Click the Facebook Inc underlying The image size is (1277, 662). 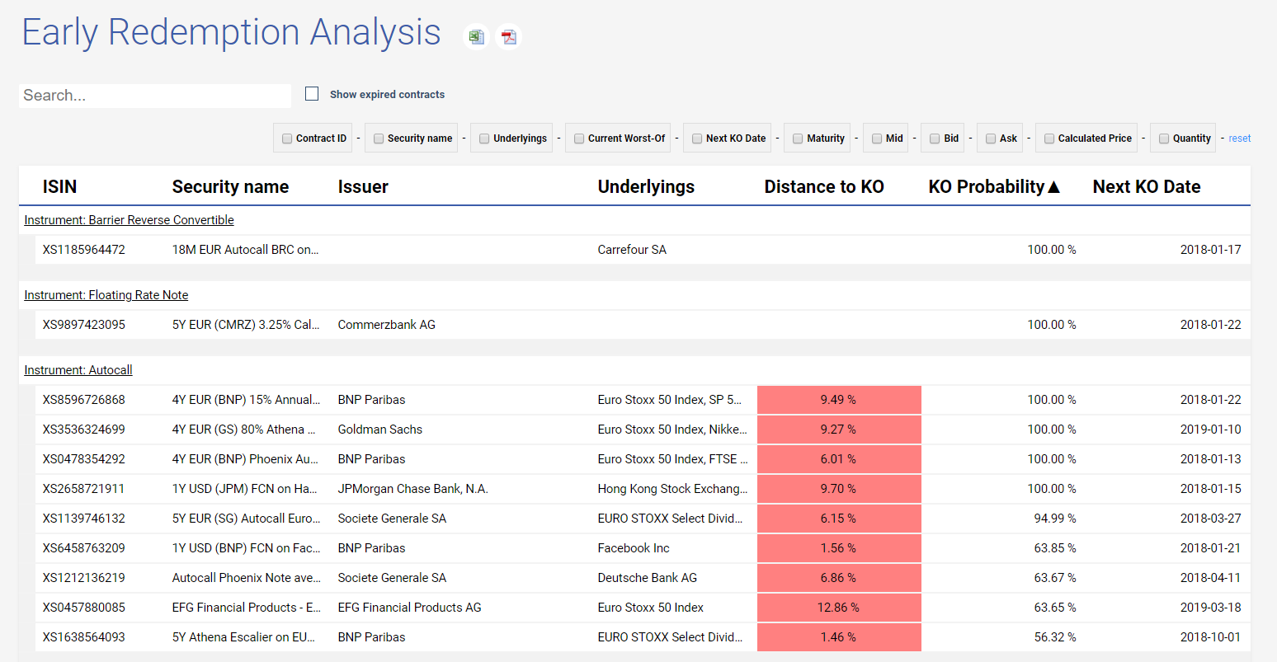coord(634,548)
